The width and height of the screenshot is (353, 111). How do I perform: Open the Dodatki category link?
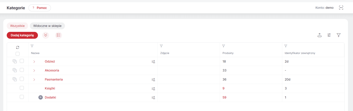[50, 97]
